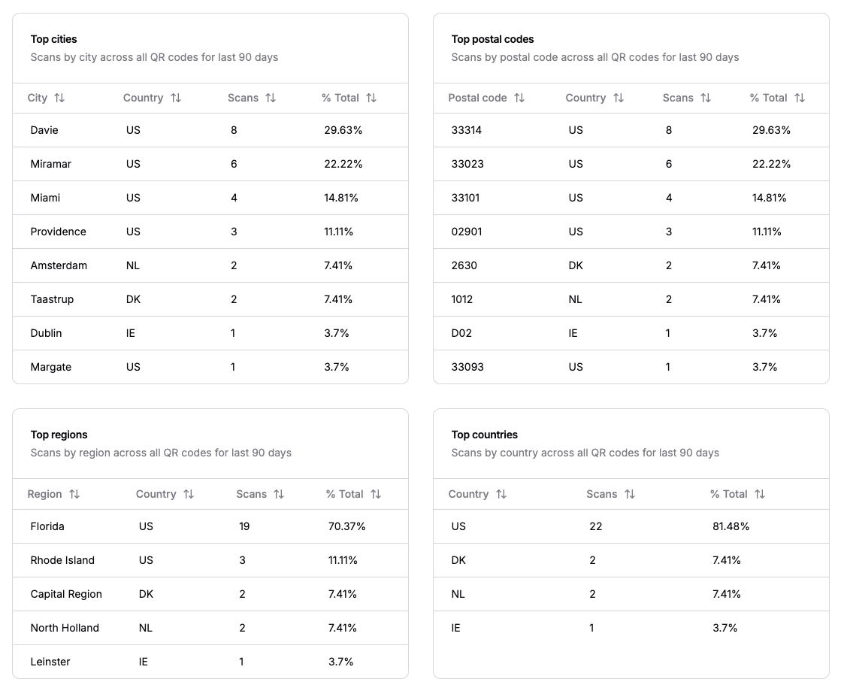The height and width of the screenshot is (691, 841).
Task: Click the Top postal codes heading
Action: click(492, 39)
